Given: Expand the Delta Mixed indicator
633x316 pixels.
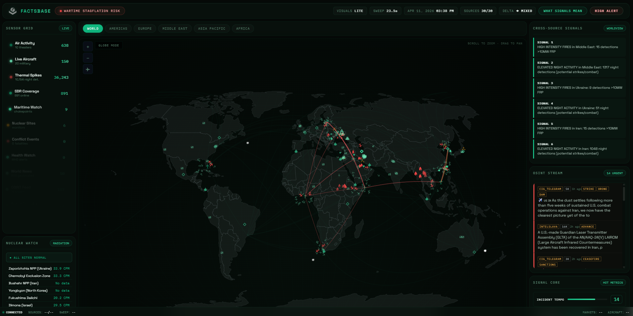Looking at the screenshot, I should click(517, 11).
